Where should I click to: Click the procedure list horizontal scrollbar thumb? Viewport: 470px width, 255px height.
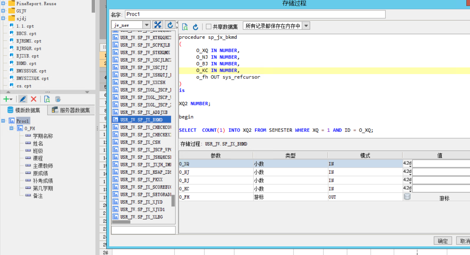pos(121,222)
